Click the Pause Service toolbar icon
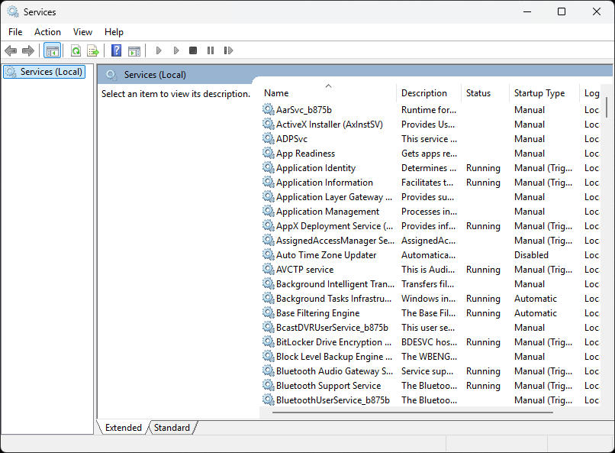Viewport: 615px width, 453px height. tap(211, 50)
